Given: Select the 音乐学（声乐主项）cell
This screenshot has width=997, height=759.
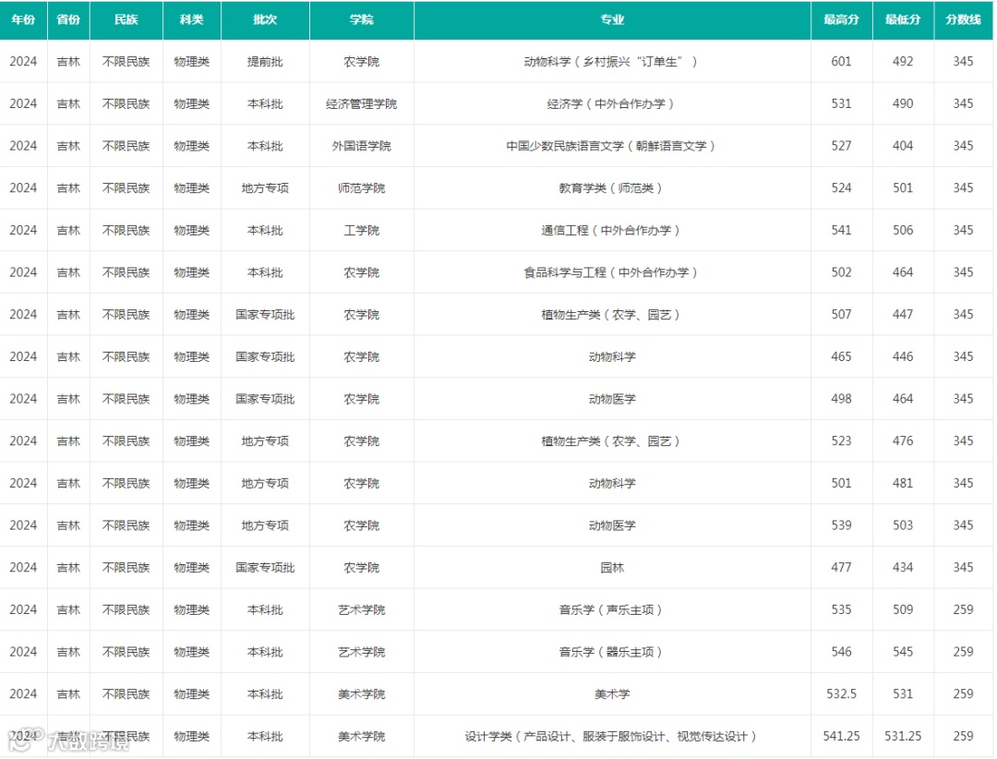Looking at the screenshot, I should pyautogui.click(x=612, y=609).
